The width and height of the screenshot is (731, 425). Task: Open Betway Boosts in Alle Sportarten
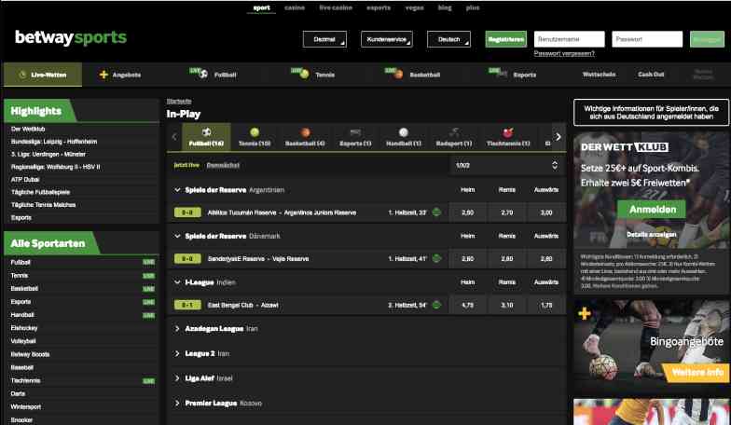[30, 354]
